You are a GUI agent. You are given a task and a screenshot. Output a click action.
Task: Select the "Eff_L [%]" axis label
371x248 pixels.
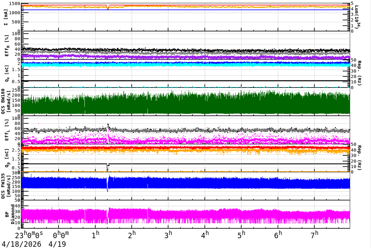click(x=7, y=130)
